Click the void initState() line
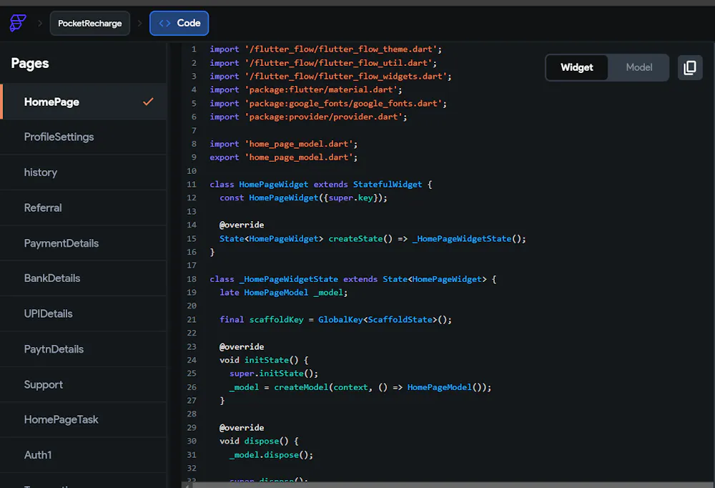The width and height of the screenshot is (715, 488). pos(264,360)
